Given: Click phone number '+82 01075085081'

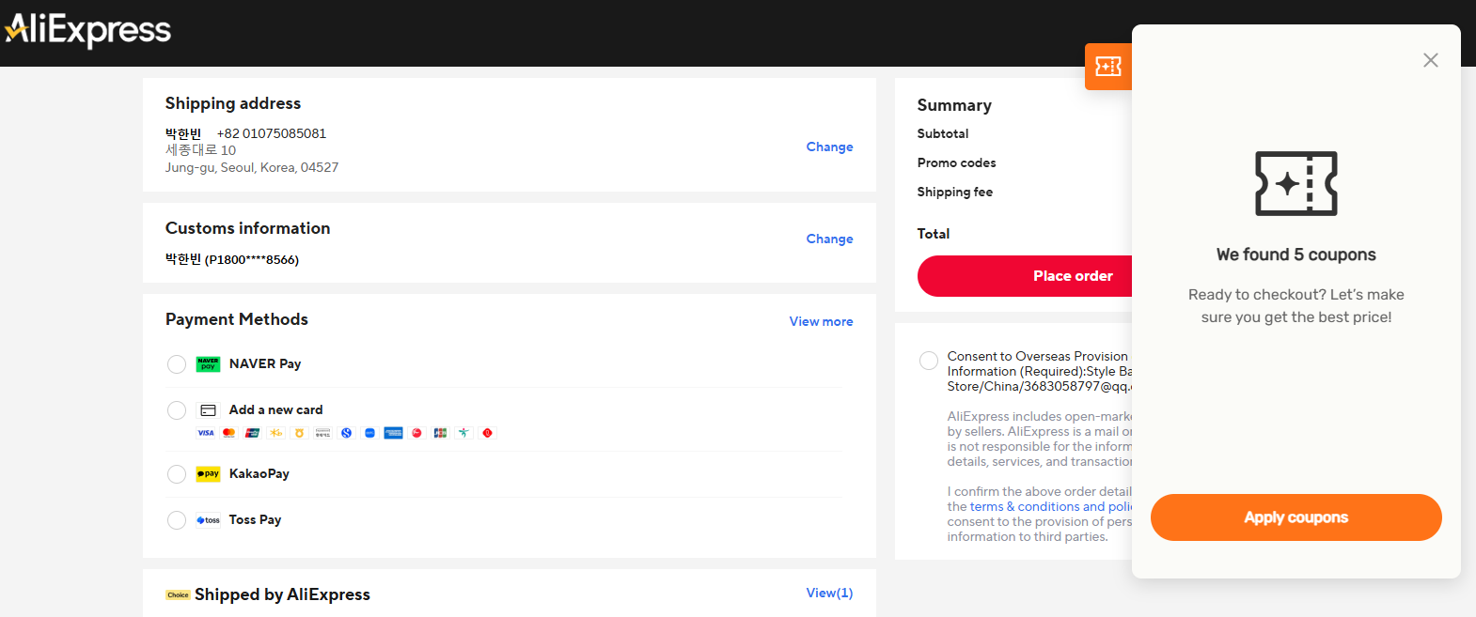Looking at the screenshot, I should 272,133.
